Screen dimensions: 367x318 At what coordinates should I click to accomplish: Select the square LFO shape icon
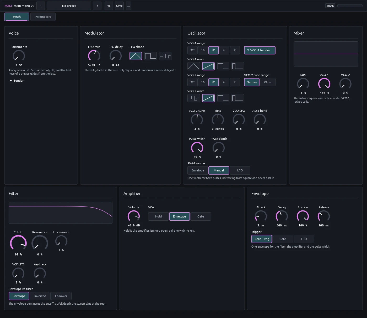point(150,56)
